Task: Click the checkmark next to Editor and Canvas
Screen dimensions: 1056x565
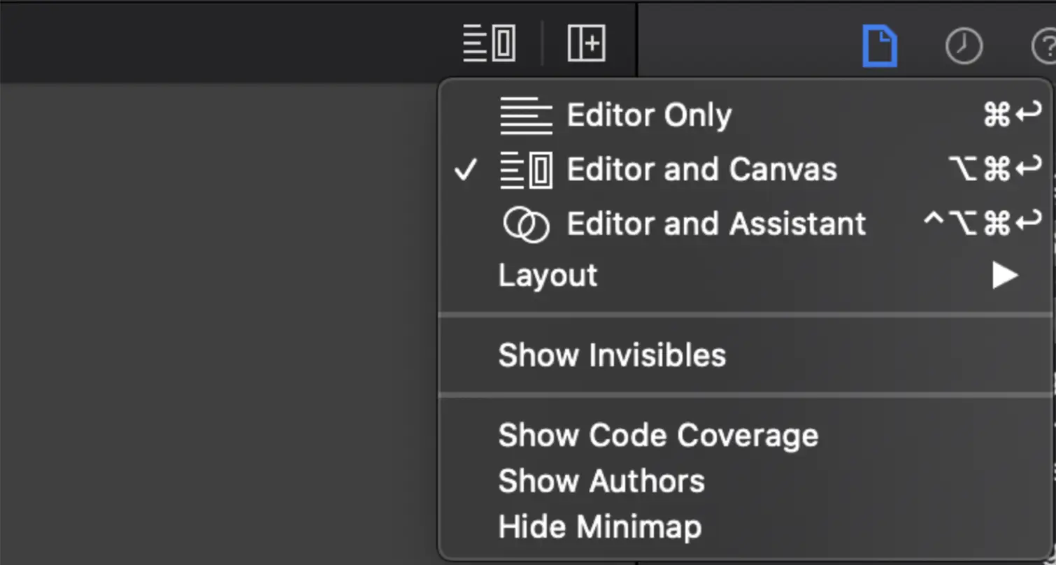Action: 465,170
